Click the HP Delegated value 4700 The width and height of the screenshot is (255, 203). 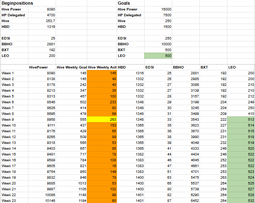tap(42, 15)
